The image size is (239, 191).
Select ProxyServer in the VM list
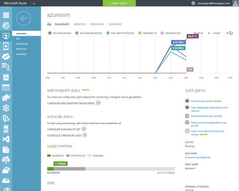tap(22, 44)
